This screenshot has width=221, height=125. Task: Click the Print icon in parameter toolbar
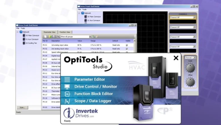pos(58,37)
